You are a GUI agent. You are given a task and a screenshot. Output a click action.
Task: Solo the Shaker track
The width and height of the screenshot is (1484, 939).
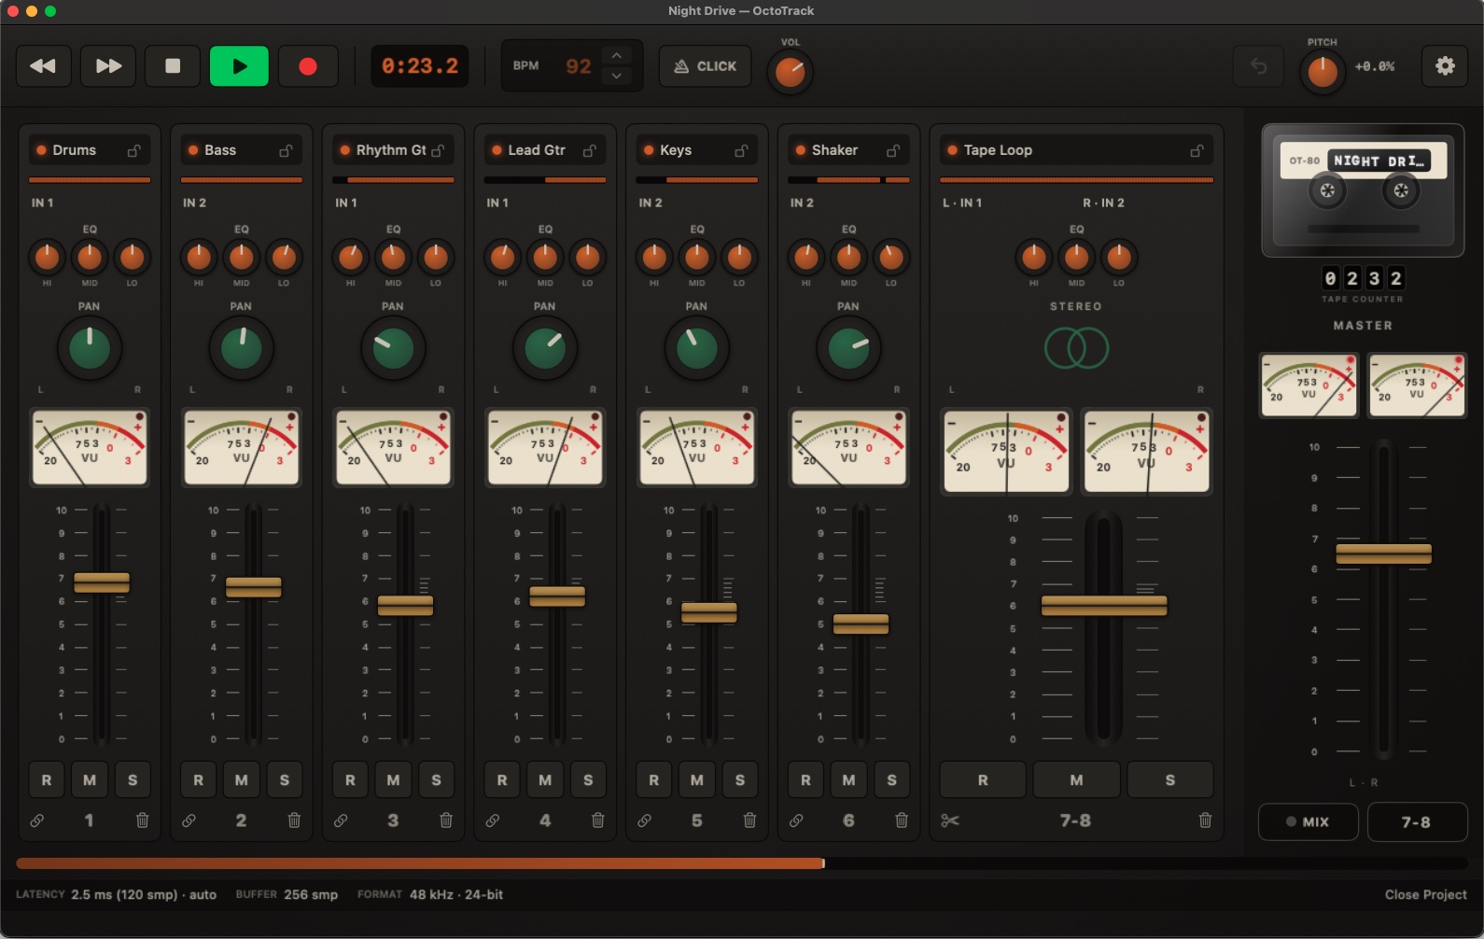point(891,779)
